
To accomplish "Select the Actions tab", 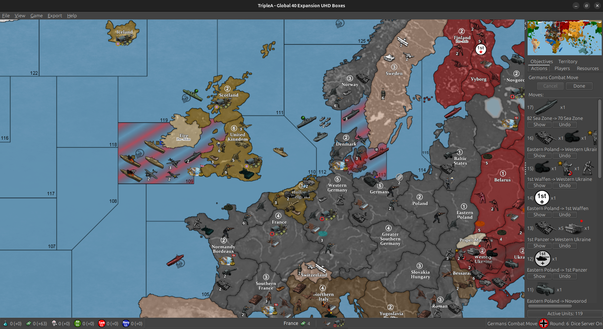I will pyautogui.click(x=539, y=68).
